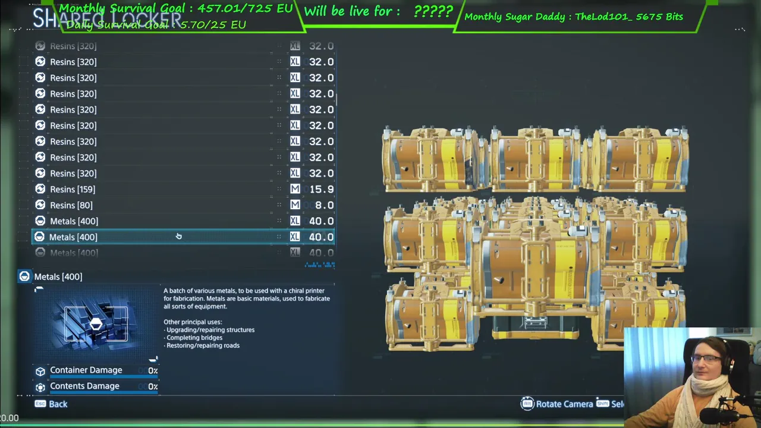Click the 0% Container Damage value
Viewport: 761px width, 428px height.
(x=153, y=370)
